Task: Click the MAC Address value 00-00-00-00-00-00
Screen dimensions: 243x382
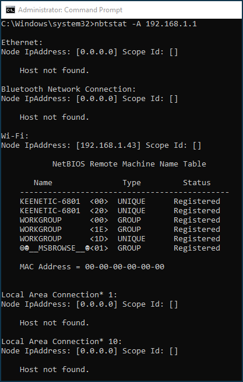Action: pyautogui.click(x=125, y=267)
